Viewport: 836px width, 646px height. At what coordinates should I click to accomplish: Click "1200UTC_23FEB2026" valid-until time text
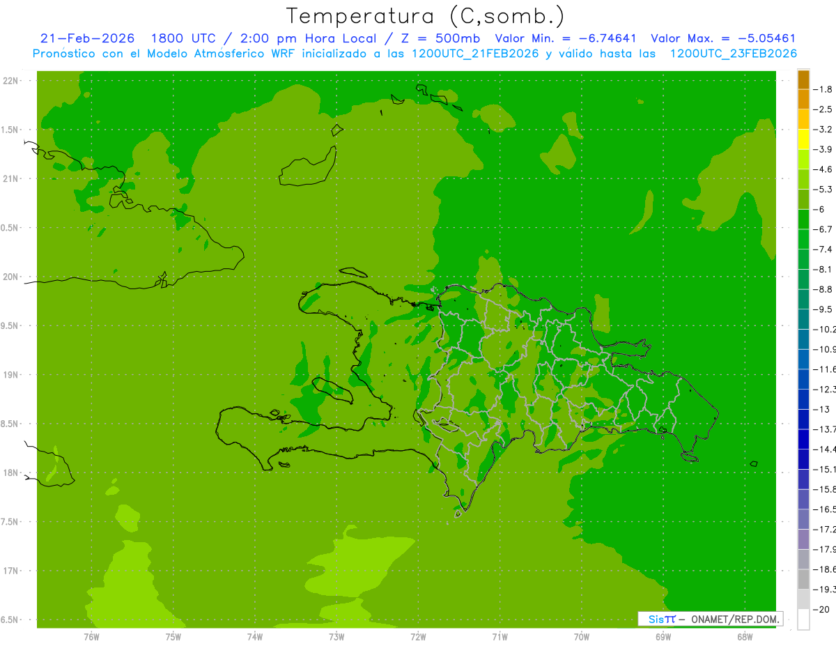pyautogui.click(x=734, y=54)
